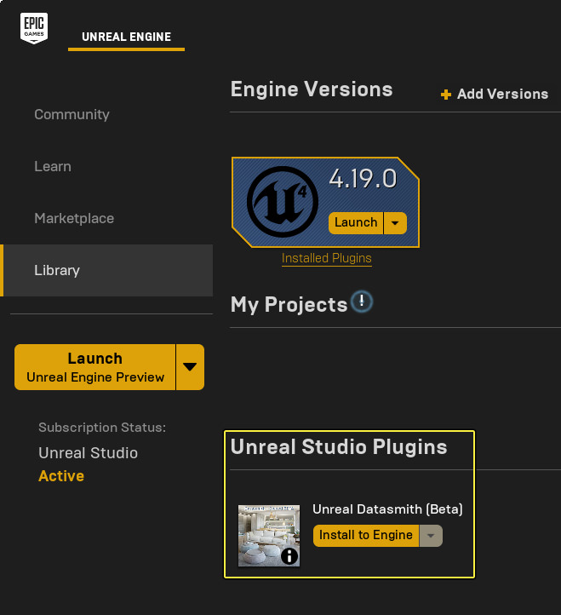Click Install to Engine for Datasmith
561x615 pixels.
366,536
